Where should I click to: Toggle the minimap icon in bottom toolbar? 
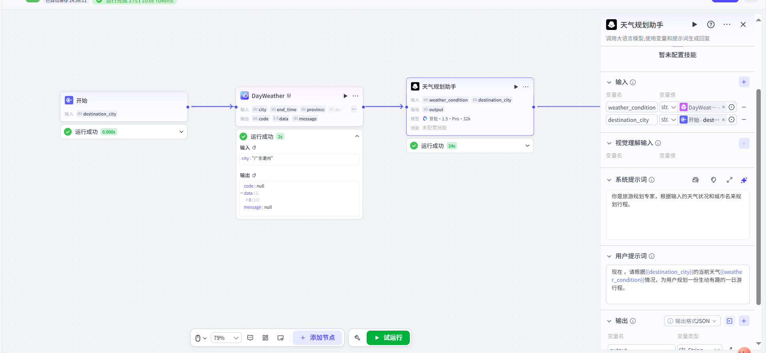pyautogui.click(x=281, y=338)
